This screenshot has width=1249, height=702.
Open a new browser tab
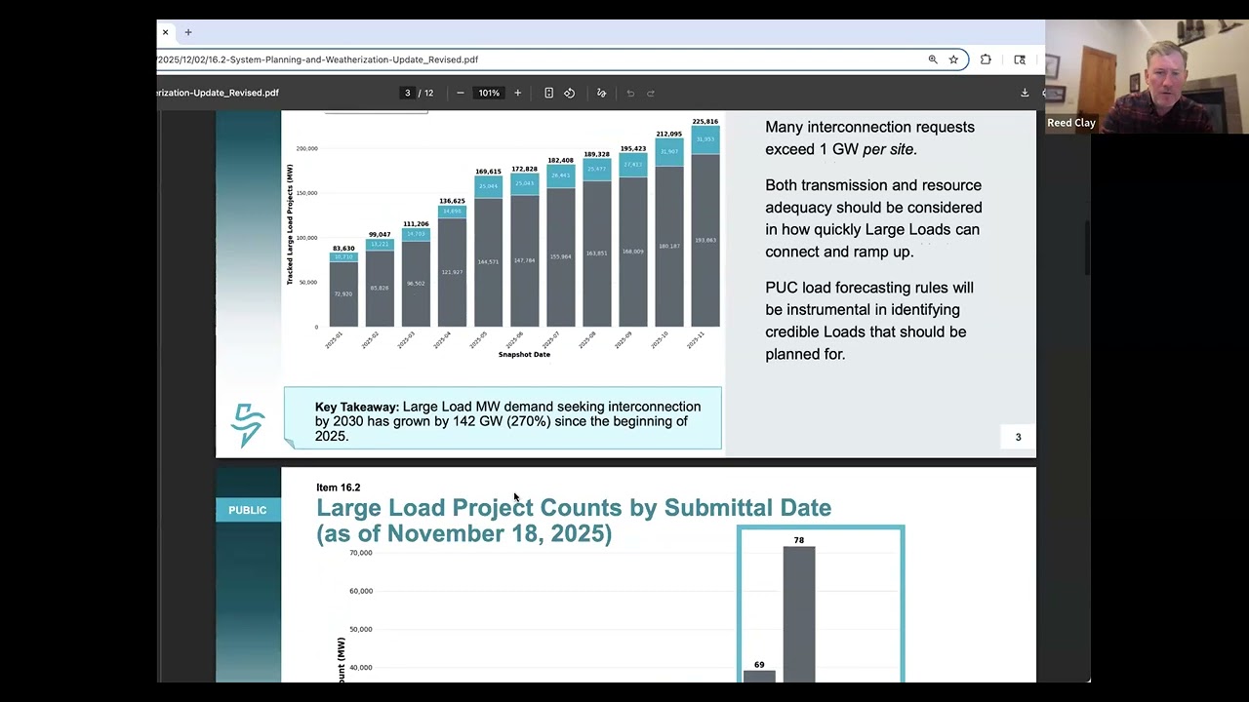pyautogui.click(x=188, y=32)
